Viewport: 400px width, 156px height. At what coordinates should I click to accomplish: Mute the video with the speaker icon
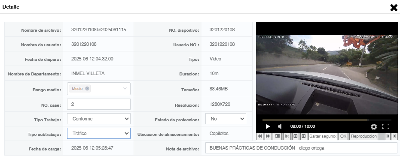tap(280, 126)
